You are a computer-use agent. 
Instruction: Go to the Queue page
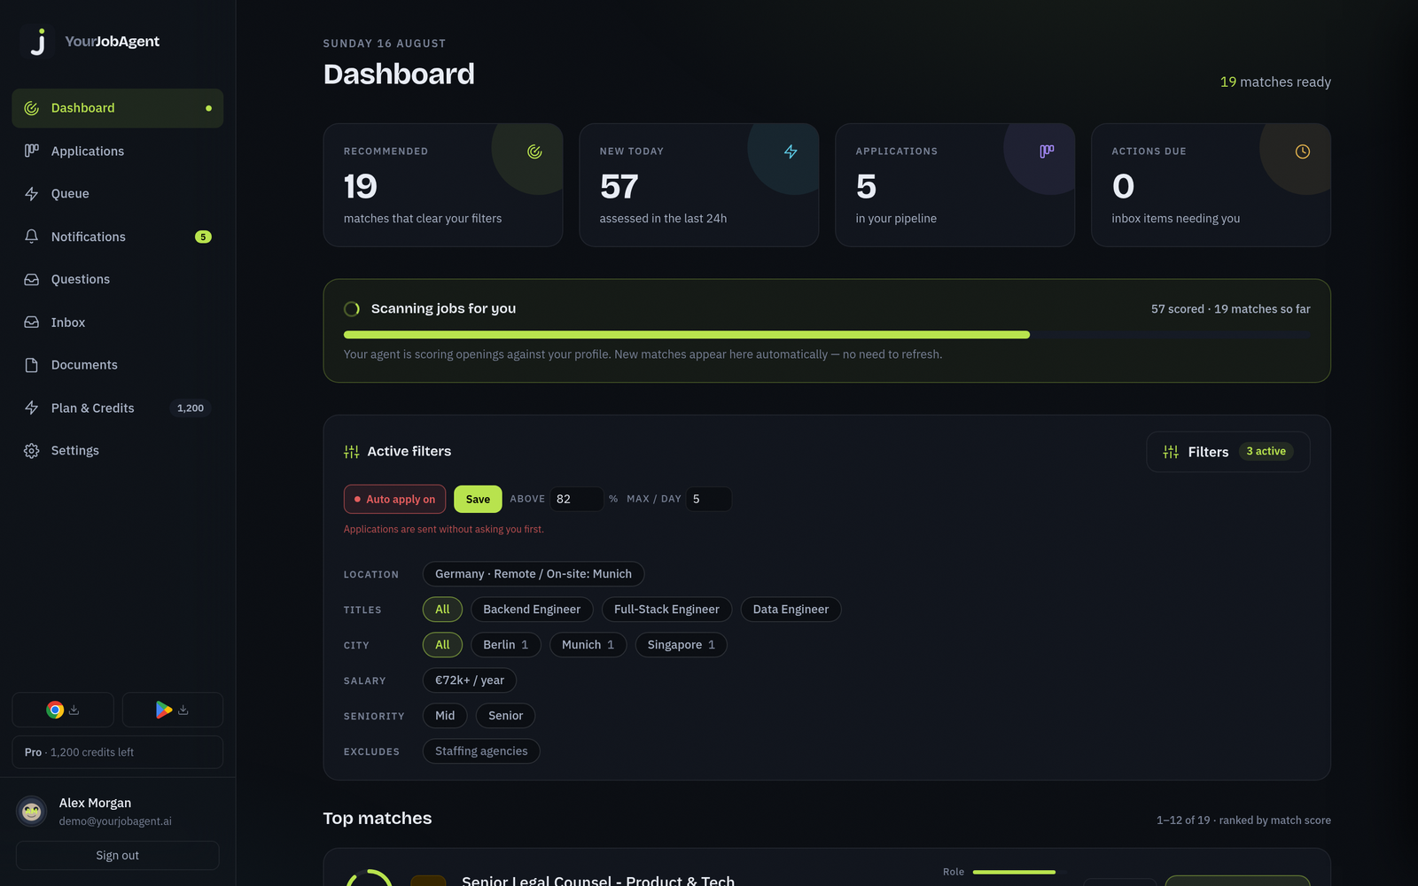click(118, 194)
